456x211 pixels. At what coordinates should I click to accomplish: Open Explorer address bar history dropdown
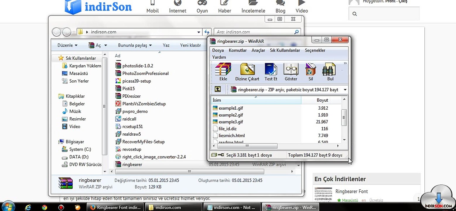(x=199, y=32)
